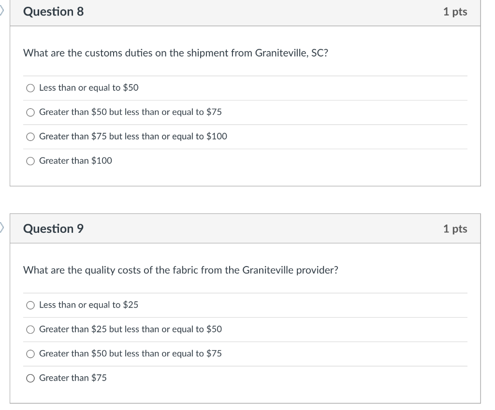
Task: Click the customs duties question text
Action: coord(175,53)
